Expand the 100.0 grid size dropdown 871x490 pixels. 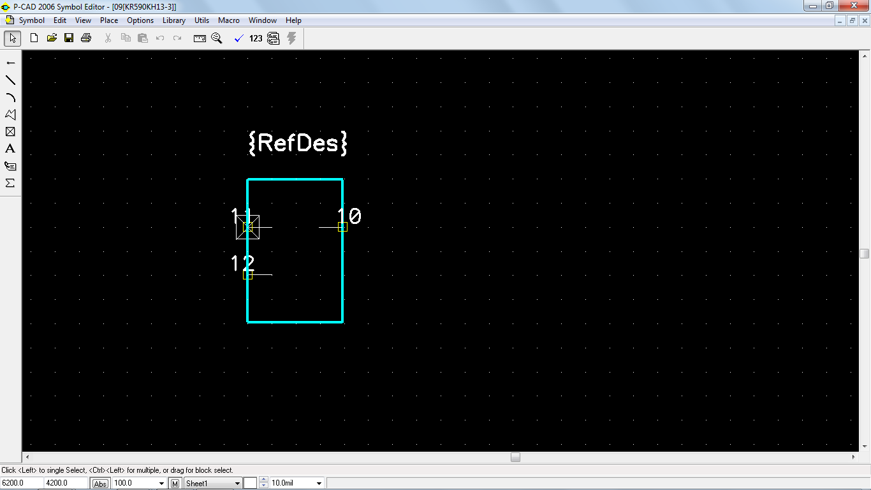click(x=161, y=484)
